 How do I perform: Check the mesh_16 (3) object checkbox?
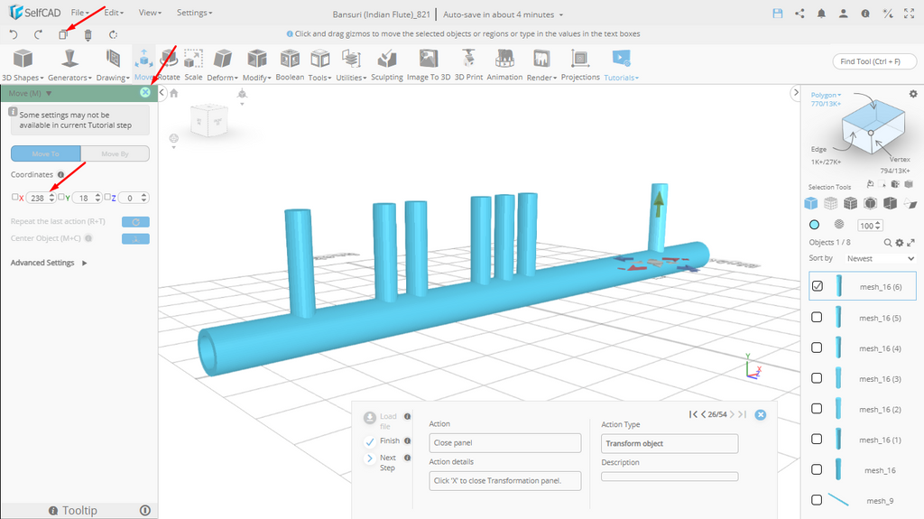tap(817, 378)
